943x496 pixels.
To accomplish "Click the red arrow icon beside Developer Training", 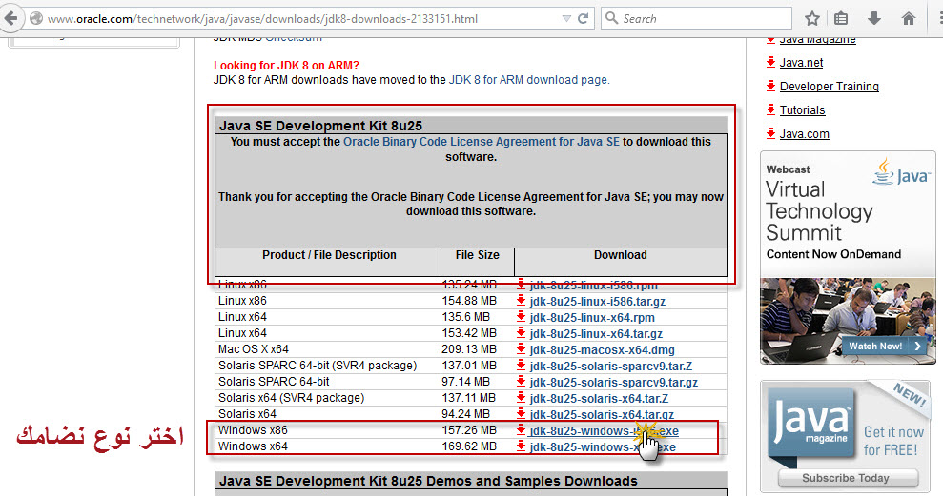I will tap(771, 86).
